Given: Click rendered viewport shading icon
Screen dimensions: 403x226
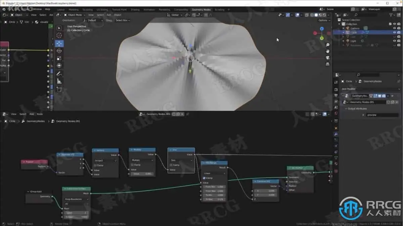Looking at the screenshot, I should [325, 15].
